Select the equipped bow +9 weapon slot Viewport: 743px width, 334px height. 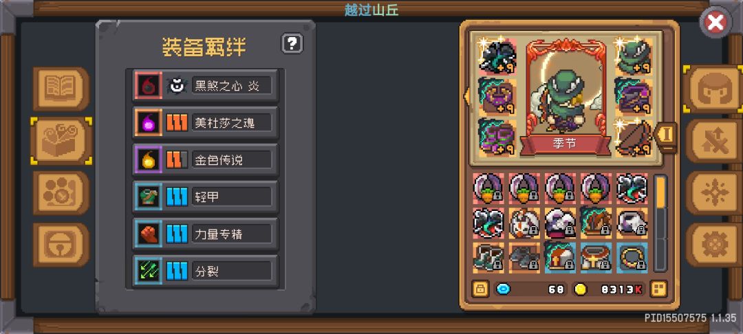pos(634,137)
